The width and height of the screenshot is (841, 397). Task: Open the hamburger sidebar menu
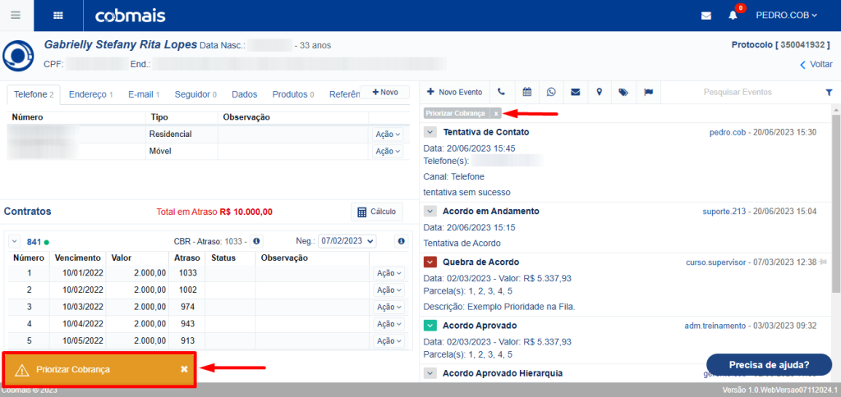[16, 15]
